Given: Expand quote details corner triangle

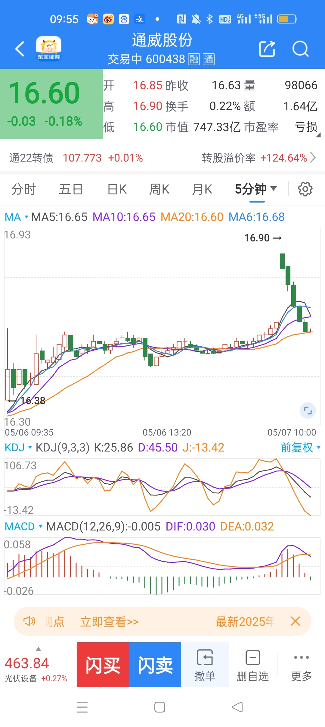Looking at the screenshot, I should (x=318, y=135).
